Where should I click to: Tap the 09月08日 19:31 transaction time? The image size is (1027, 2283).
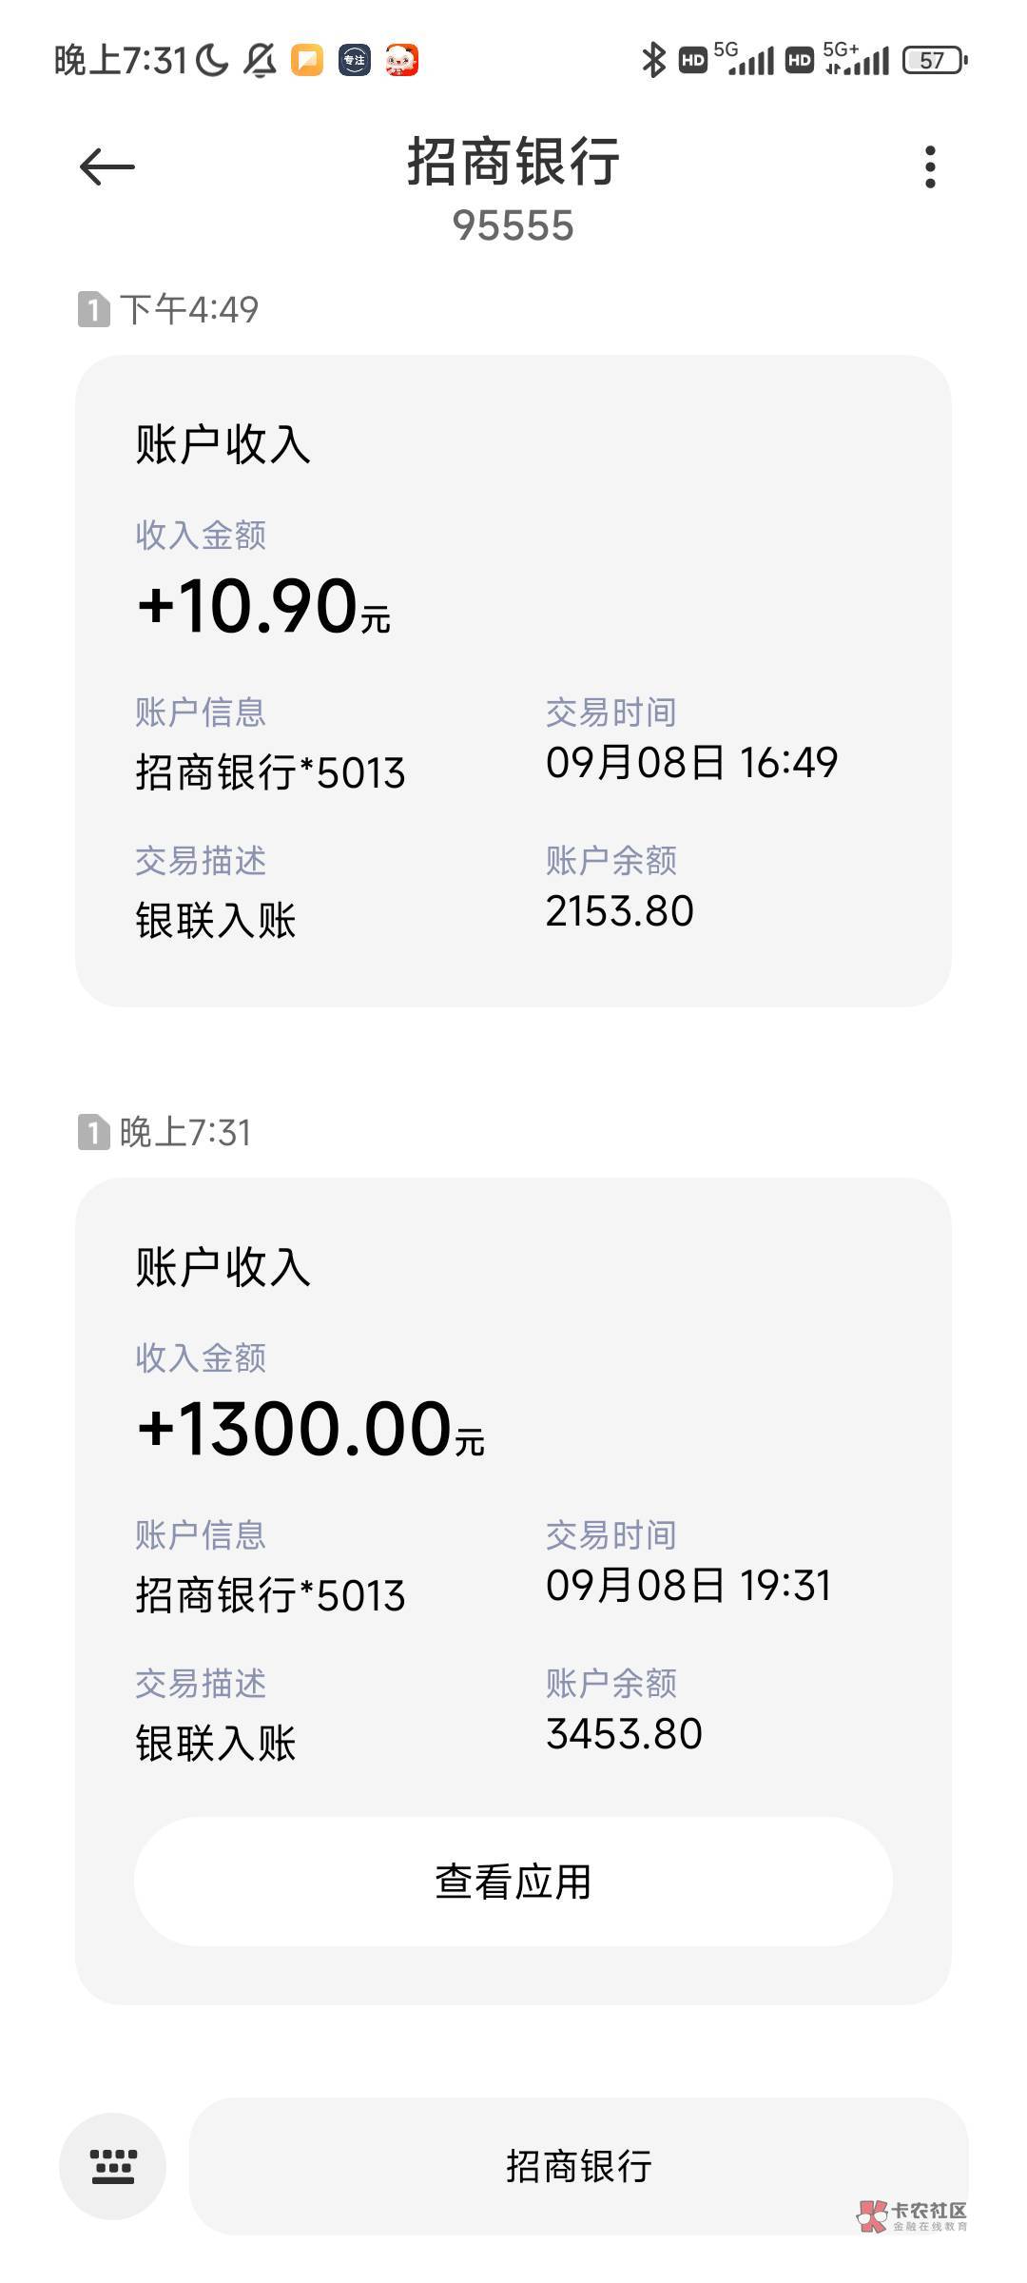(688, 1586)
